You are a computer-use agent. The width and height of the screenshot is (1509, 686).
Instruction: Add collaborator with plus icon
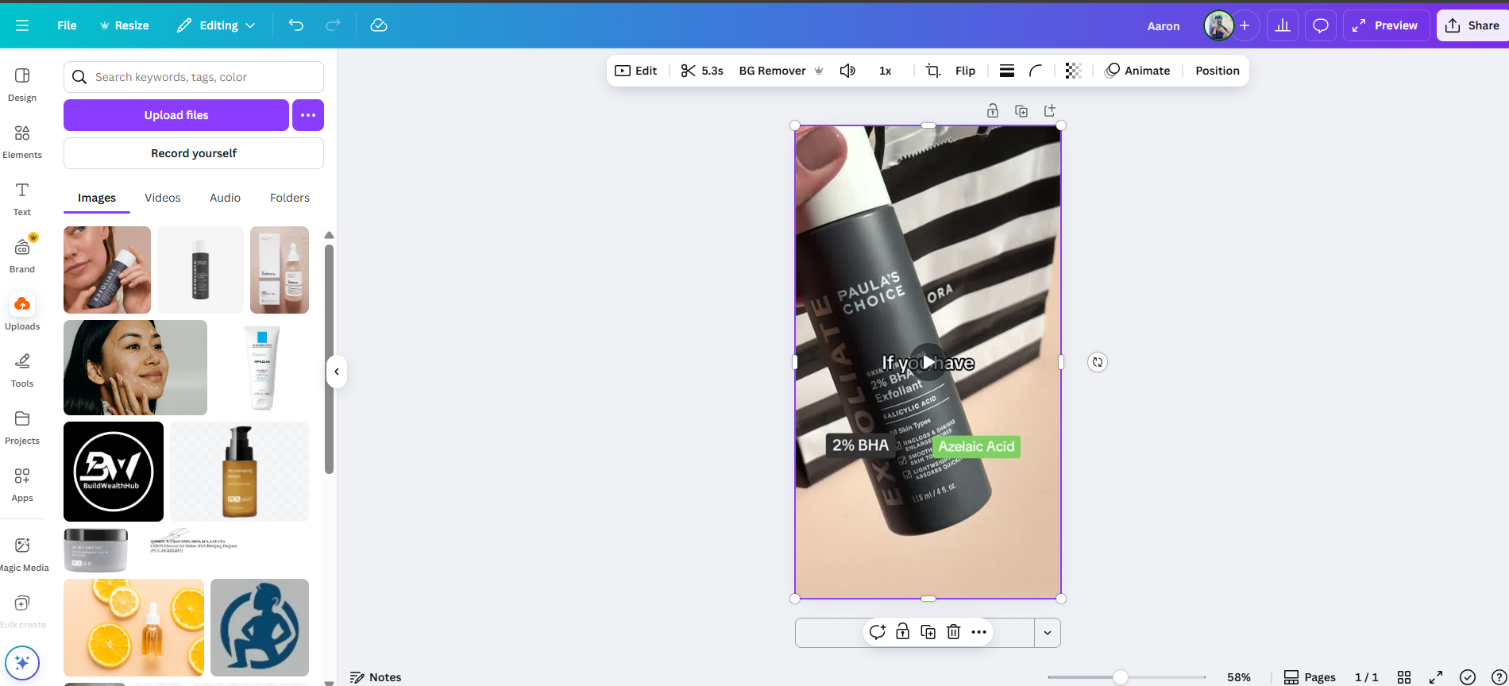[x=1245, y=25]
